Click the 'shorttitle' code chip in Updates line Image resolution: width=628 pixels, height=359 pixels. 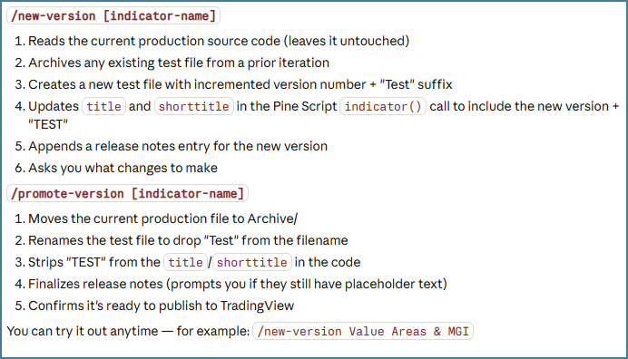194,106
